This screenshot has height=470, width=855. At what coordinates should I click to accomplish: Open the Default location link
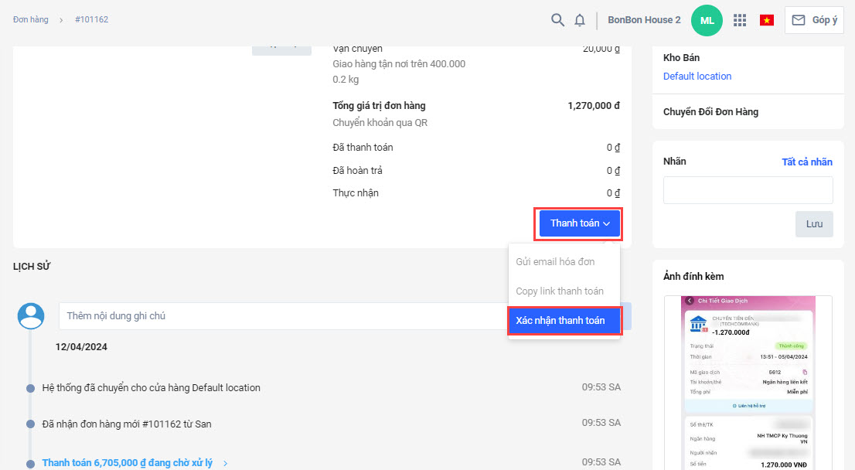click(697, 77)
